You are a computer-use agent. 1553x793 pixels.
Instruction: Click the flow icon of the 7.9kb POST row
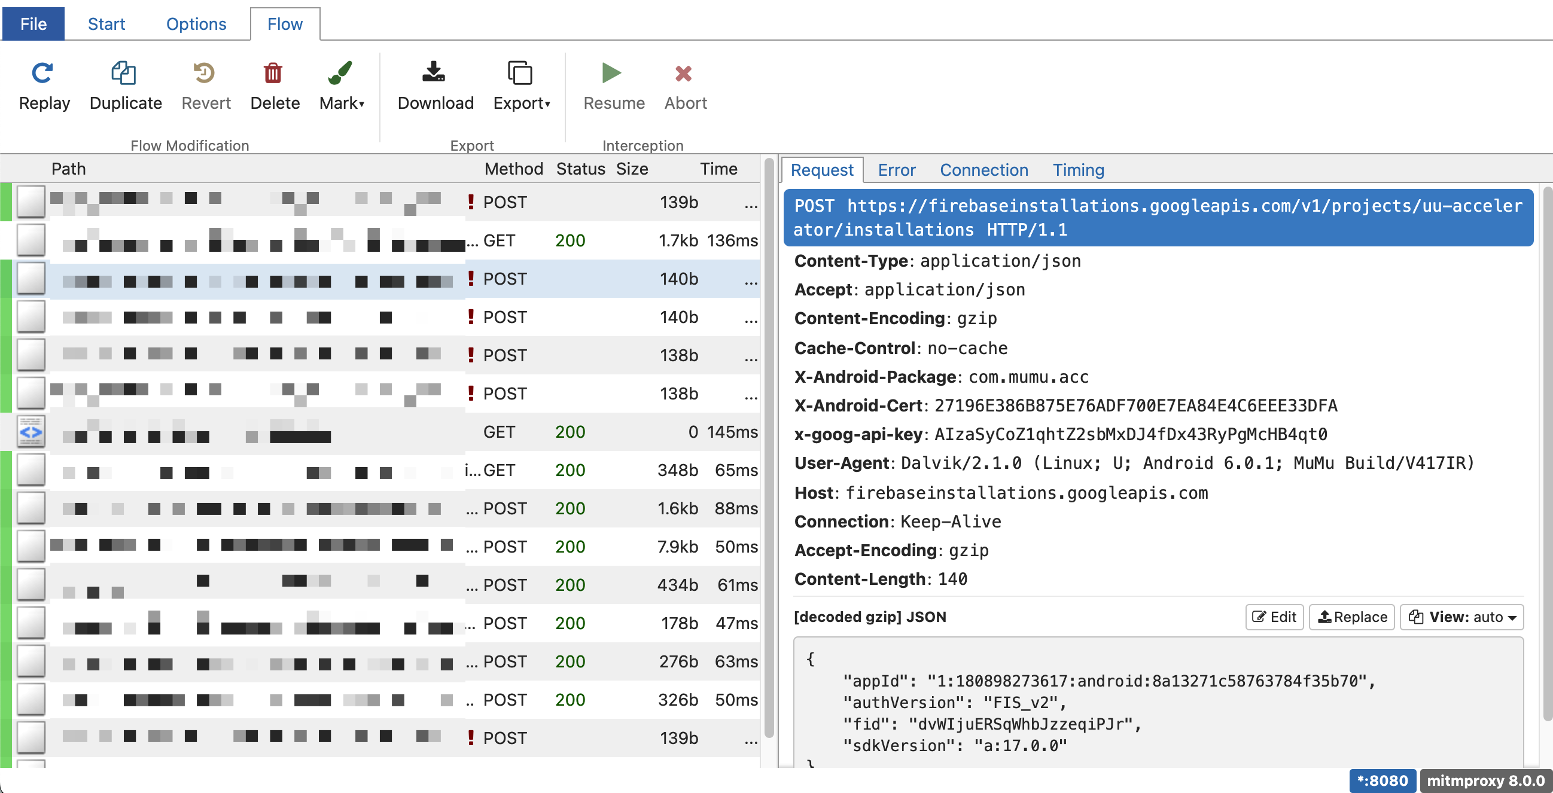[x=31, y=546]
